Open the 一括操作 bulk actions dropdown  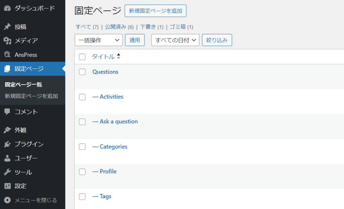98,40
